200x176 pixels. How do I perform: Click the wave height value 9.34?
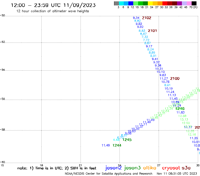(136, 18)
